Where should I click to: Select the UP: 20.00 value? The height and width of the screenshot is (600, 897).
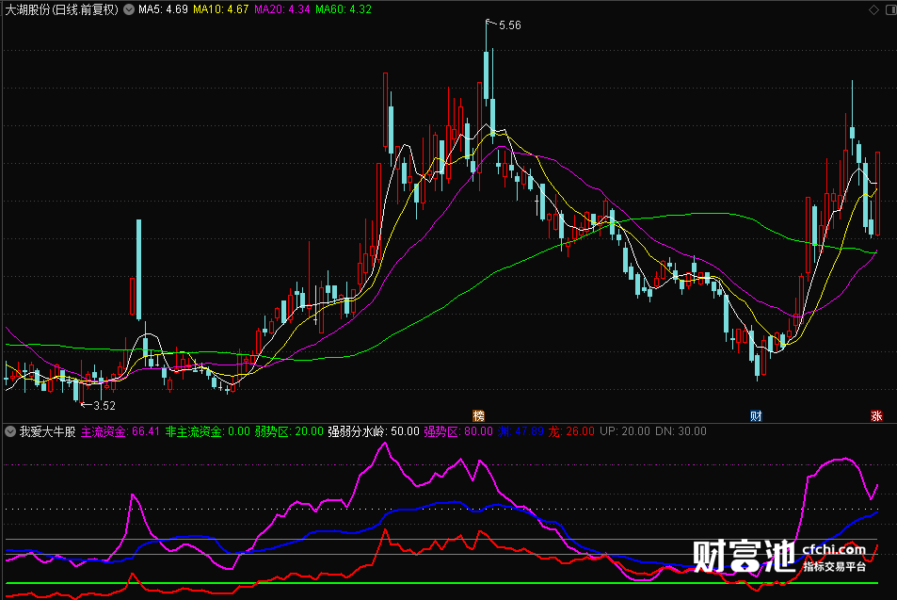625,431
